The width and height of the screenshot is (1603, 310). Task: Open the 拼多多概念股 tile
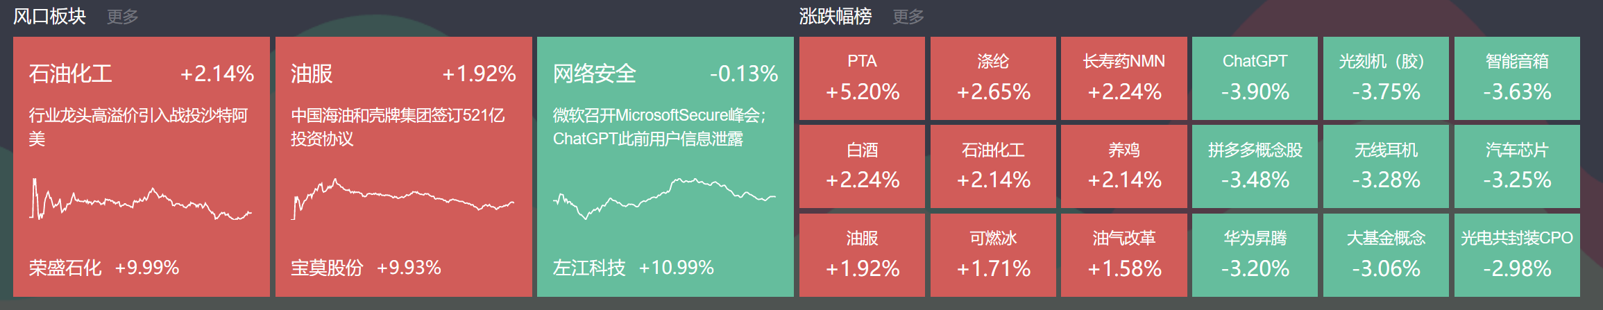[x=1255, y=166]
